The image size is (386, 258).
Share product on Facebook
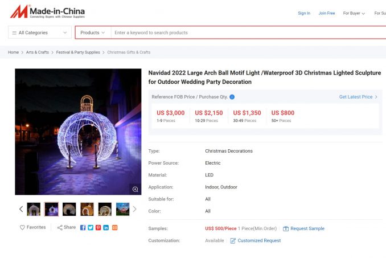click(83, 227)
